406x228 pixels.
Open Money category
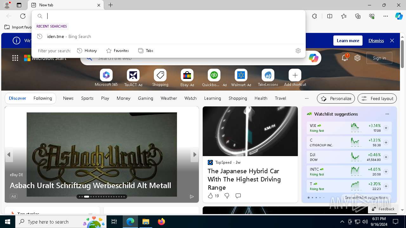123,98
